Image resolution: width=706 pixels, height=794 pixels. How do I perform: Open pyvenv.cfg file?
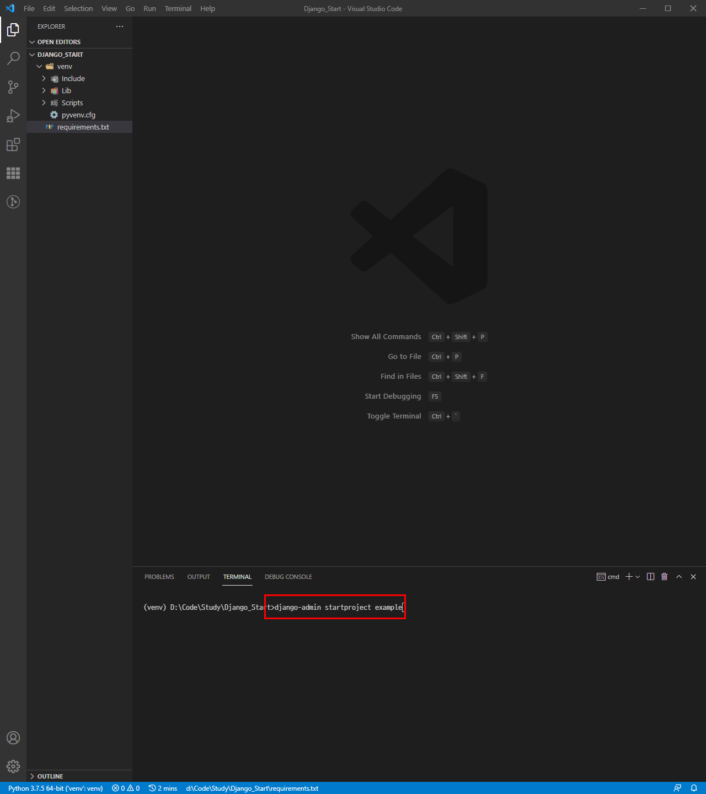79,115
